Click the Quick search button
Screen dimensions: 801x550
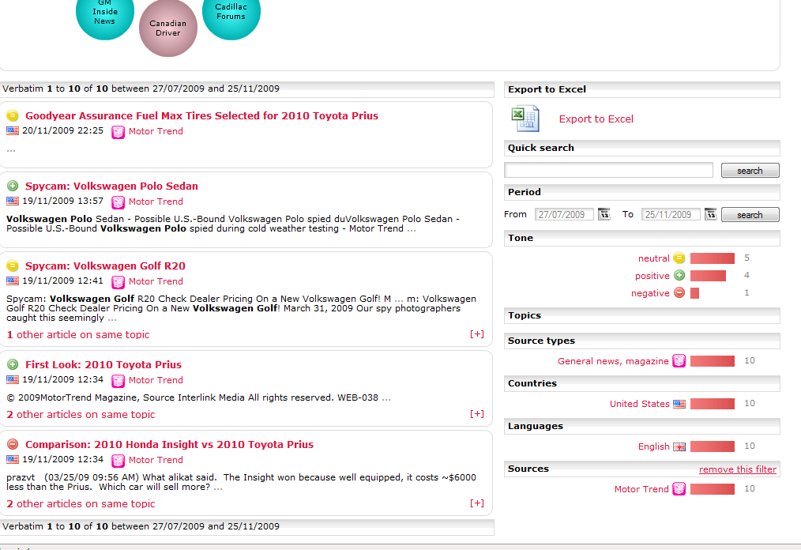750,170
